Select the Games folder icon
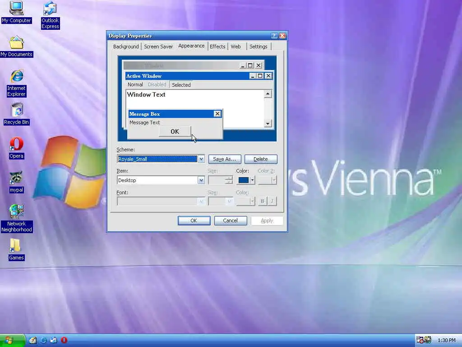The height and width of the screenshot is (347, 462). point(16,250)
